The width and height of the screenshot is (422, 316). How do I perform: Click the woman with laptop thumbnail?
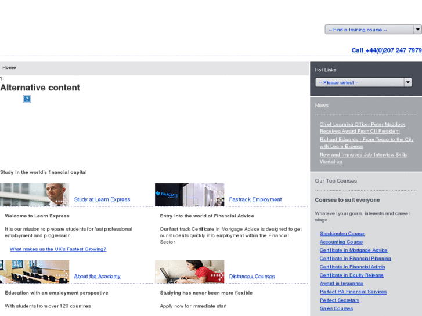coord(189,271)
